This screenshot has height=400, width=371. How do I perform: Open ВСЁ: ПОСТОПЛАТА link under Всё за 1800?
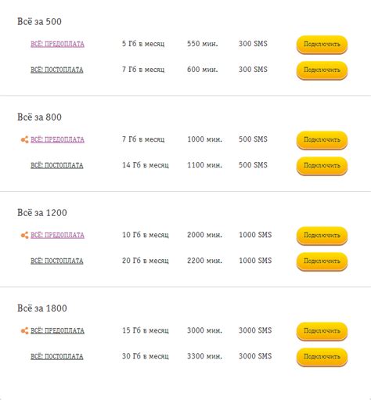(x=57, y=356)
